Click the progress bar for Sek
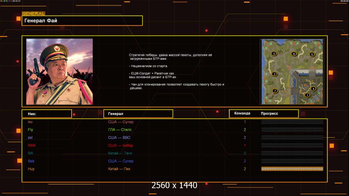349x196 pixels. coord(292,161)
